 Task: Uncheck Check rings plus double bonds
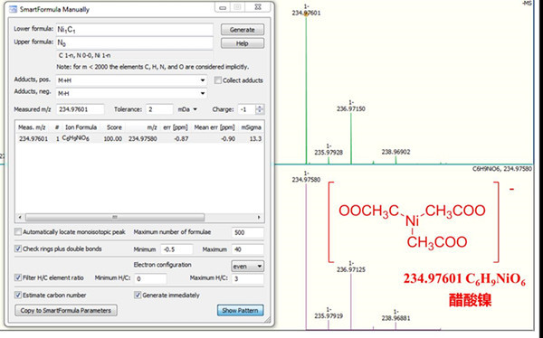click(x=18, y=249)
